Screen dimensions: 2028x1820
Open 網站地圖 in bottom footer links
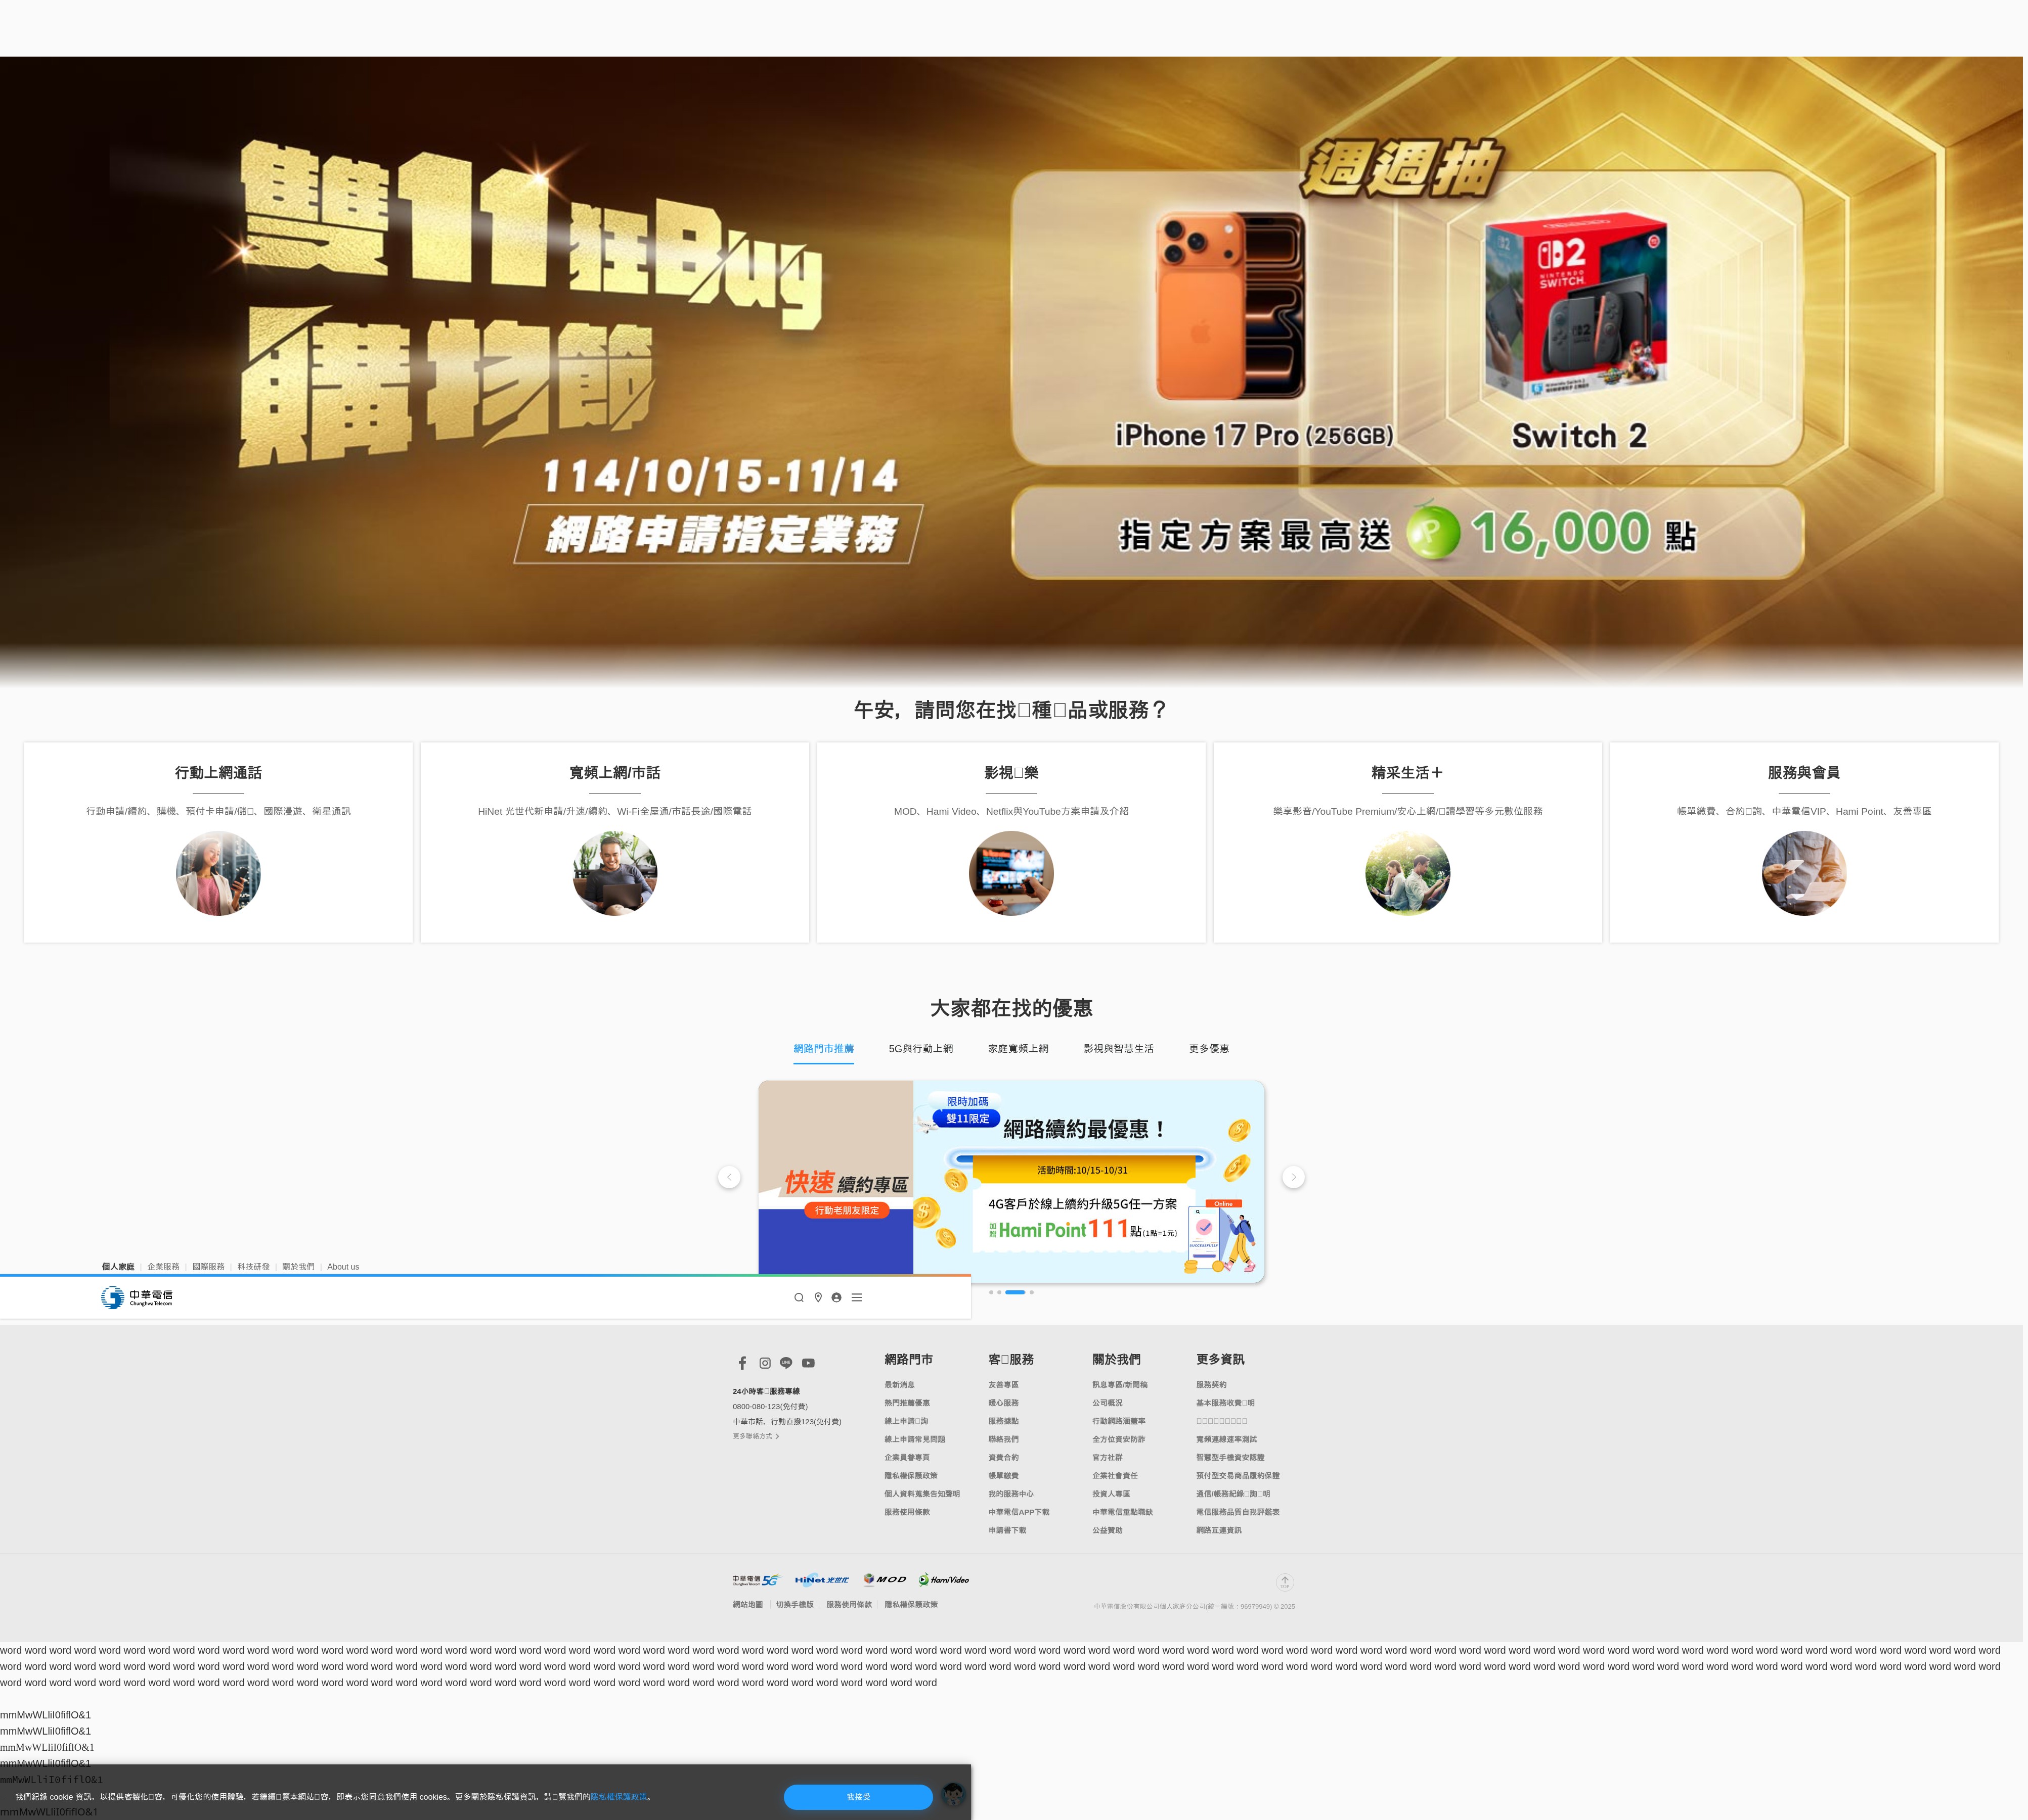point(747,1604)
